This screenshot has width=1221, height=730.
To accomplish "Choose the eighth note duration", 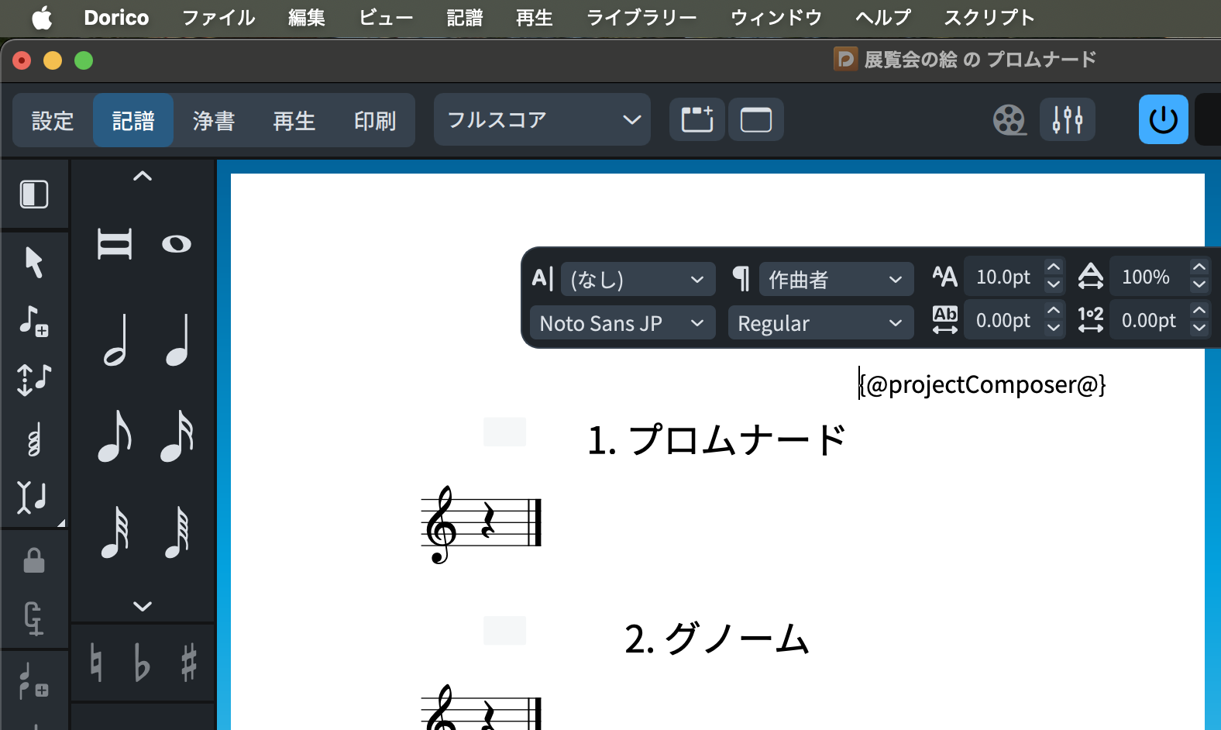I will (115, 436).
